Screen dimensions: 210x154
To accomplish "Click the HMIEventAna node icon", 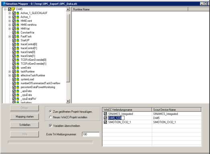I will coord(18,25).
